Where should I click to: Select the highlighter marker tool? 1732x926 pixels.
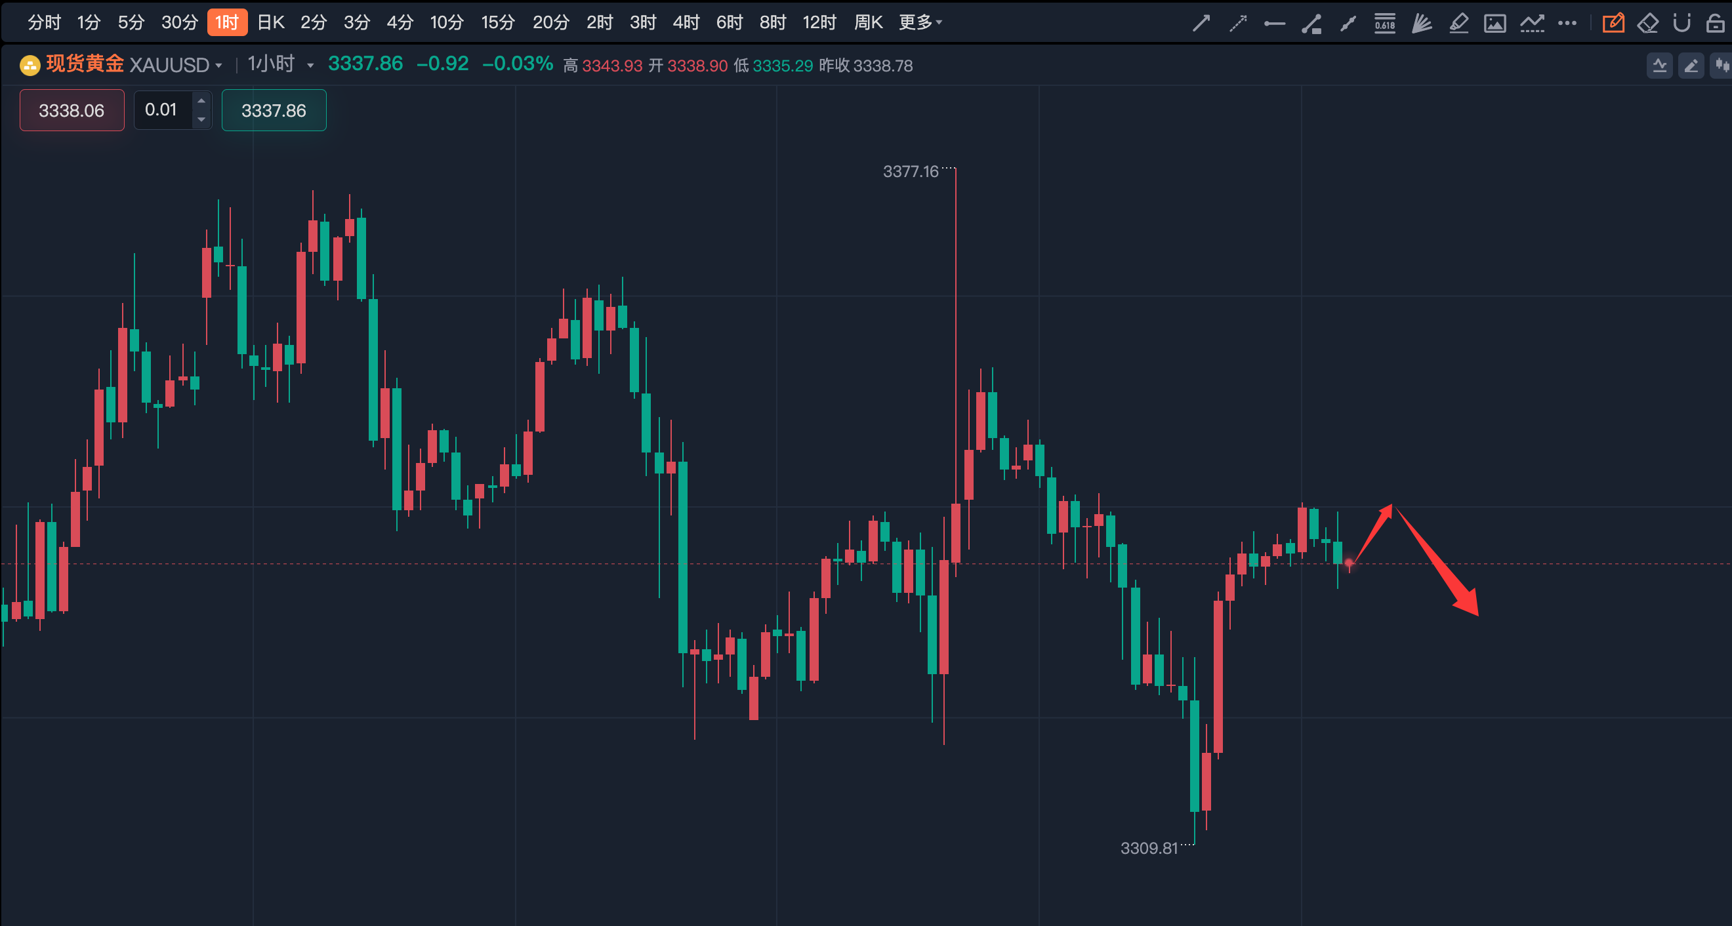coord(1458,24)
